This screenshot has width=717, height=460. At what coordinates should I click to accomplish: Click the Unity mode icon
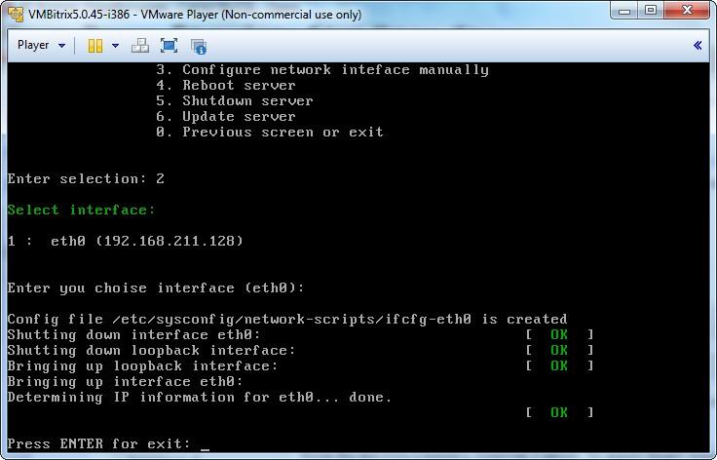[x=199, y=46]
